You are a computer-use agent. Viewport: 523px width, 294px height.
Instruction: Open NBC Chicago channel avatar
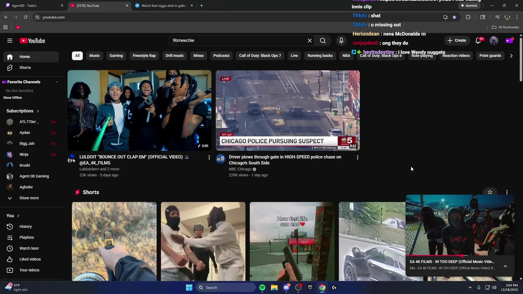point(221,159)
